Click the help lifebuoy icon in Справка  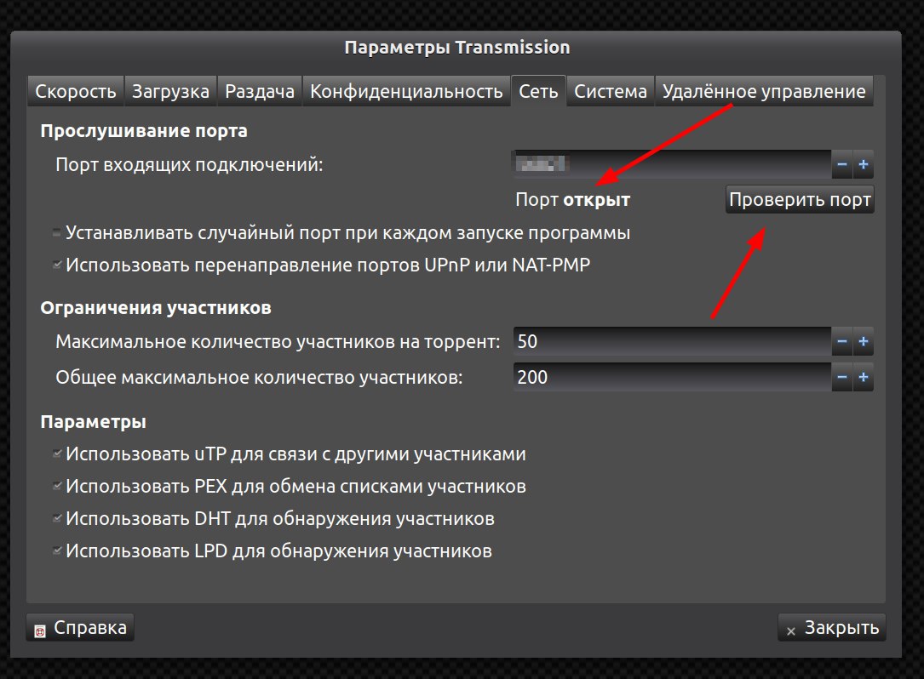point(40,631)
